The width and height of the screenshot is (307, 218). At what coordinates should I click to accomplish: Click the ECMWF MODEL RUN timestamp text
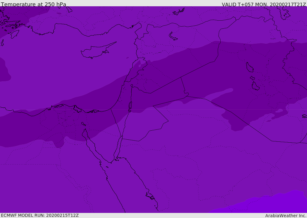(x=40, y=215)
